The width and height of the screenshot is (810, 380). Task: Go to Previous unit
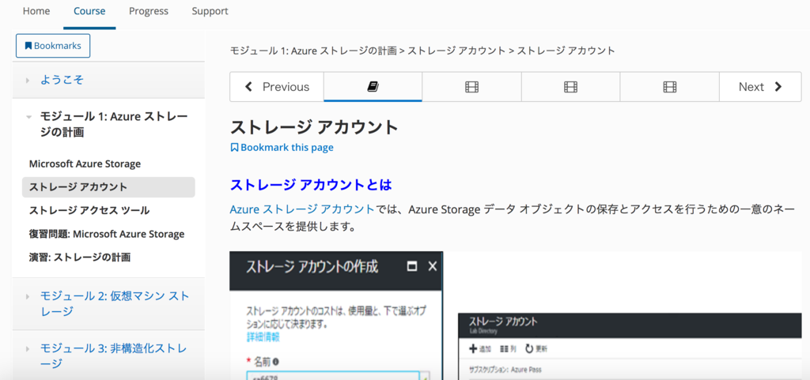pyautogui.click(x=277, y=87)
